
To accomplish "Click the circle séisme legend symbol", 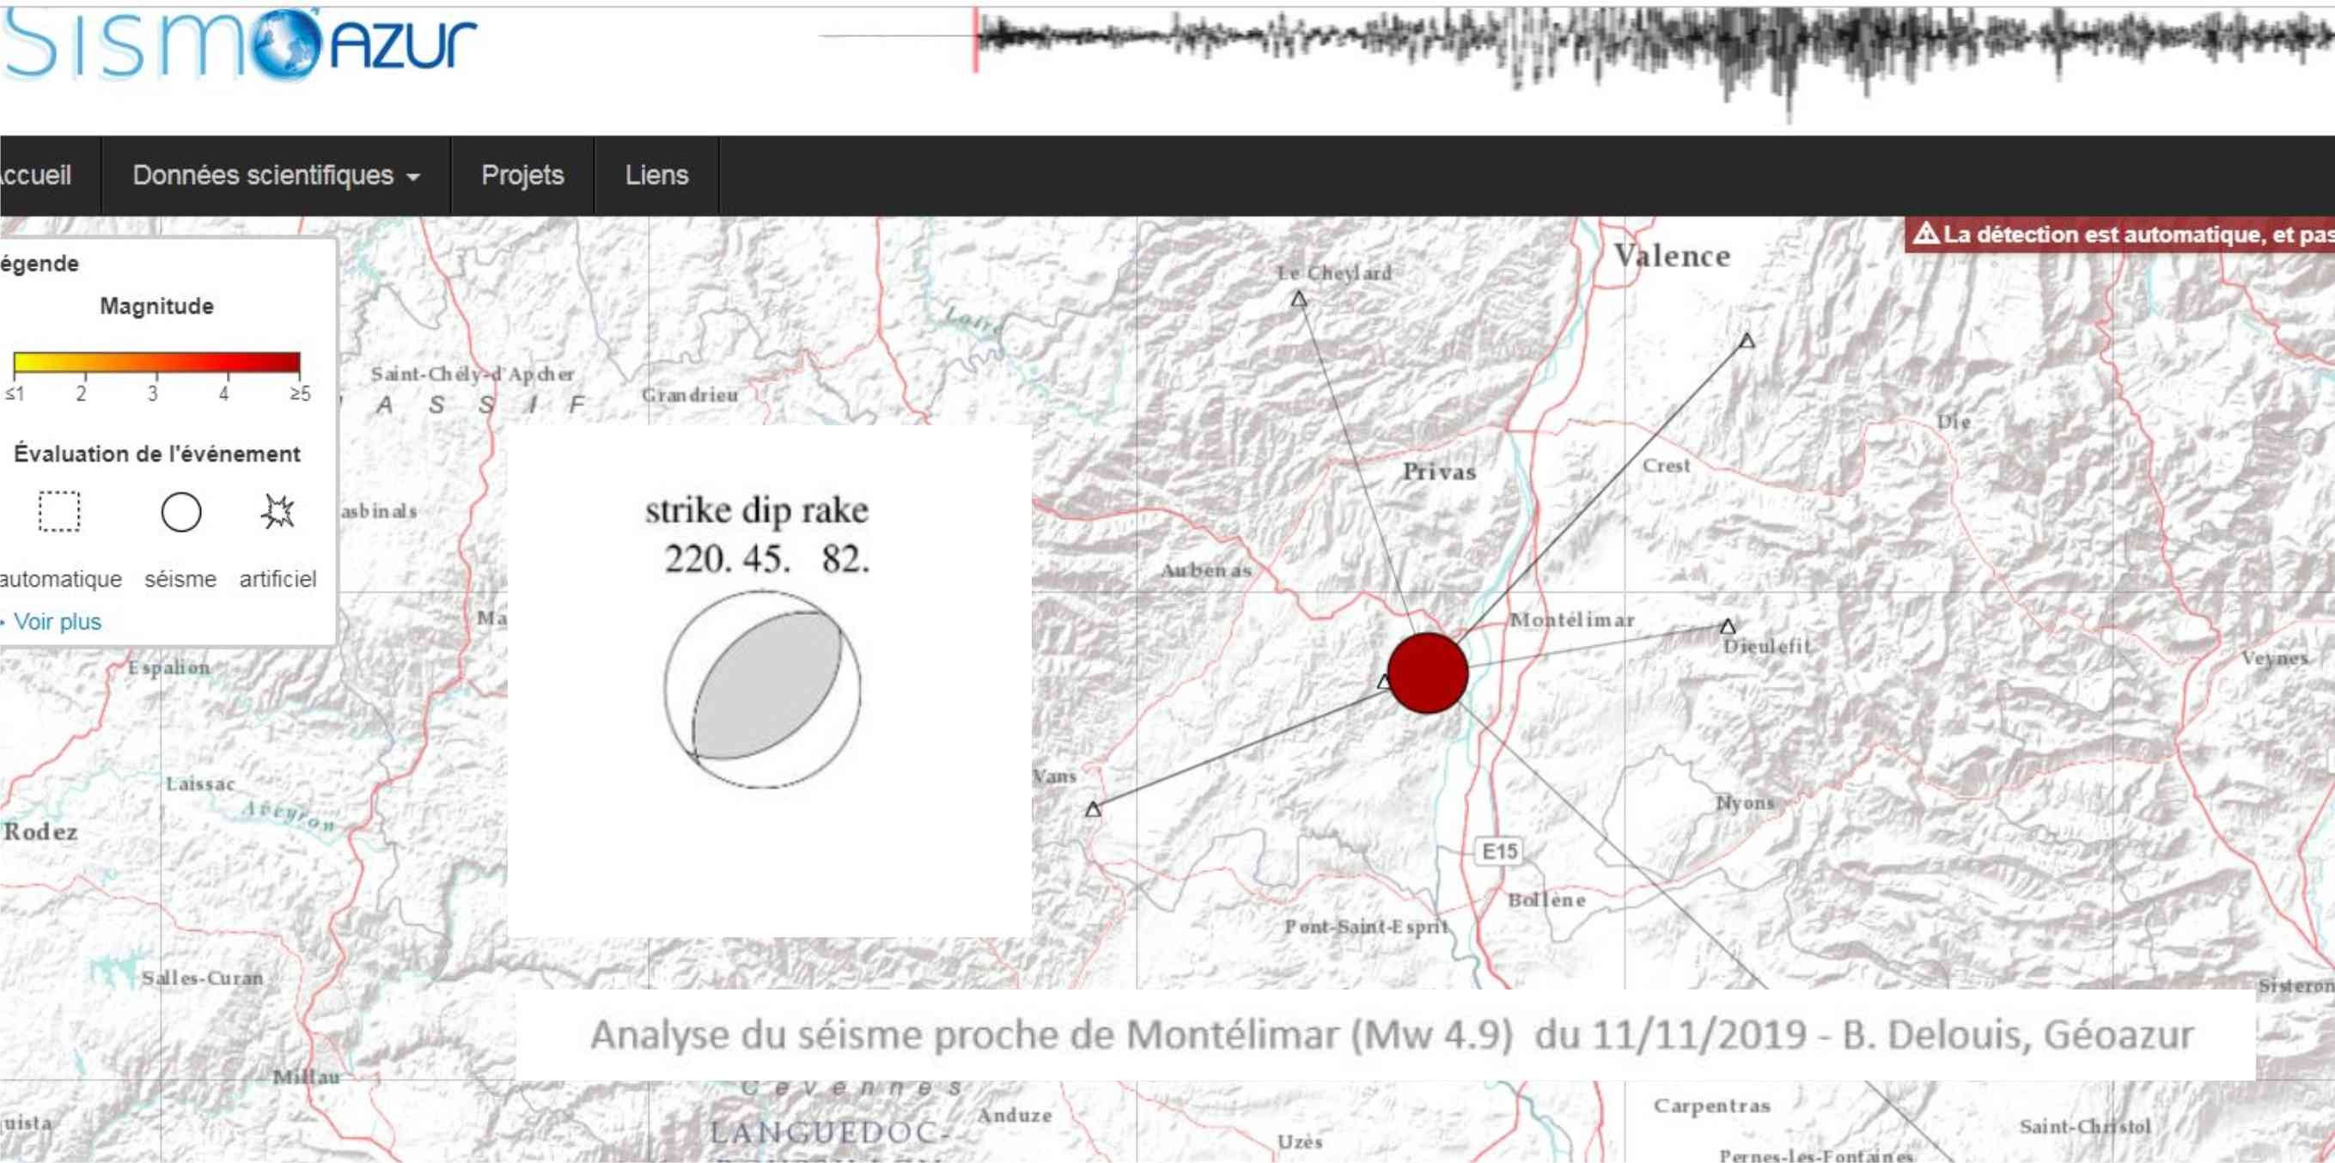I will (181, 512).
